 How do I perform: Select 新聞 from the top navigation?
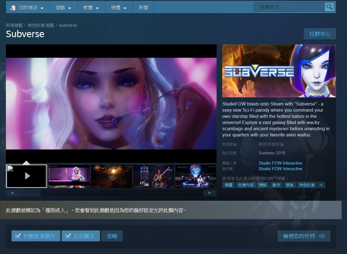(143, 7)
